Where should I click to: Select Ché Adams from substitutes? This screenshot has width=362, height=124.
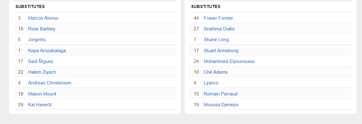(x=215, y=72)
